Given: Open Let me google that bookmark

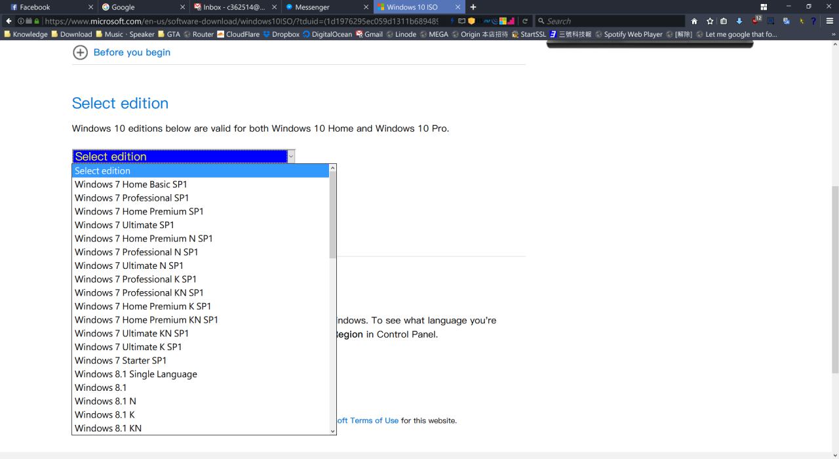Looking at the screenshot, I should click(737, 35).
